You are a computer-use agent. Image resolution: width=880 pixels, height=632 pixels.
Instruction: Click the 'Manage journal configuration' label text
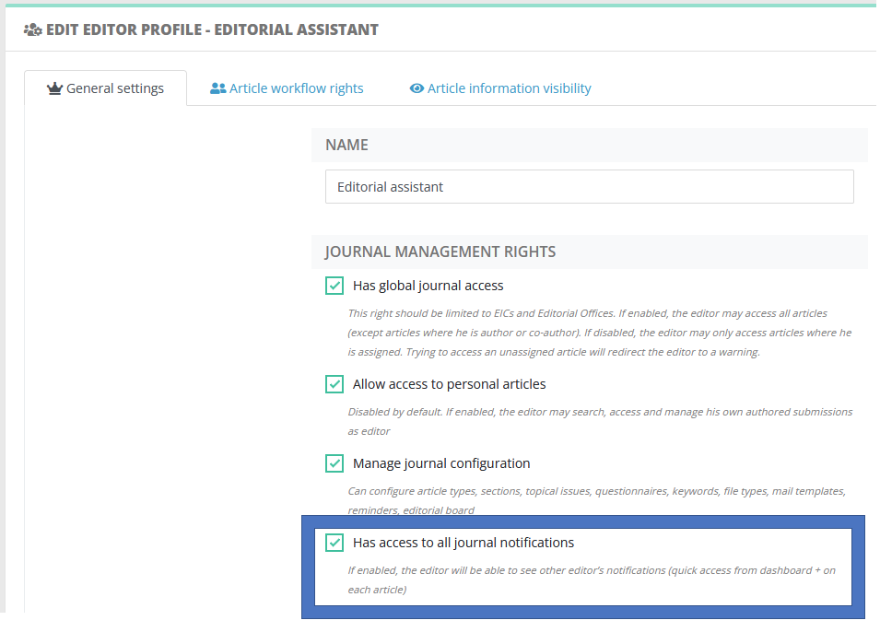(441, 463)
